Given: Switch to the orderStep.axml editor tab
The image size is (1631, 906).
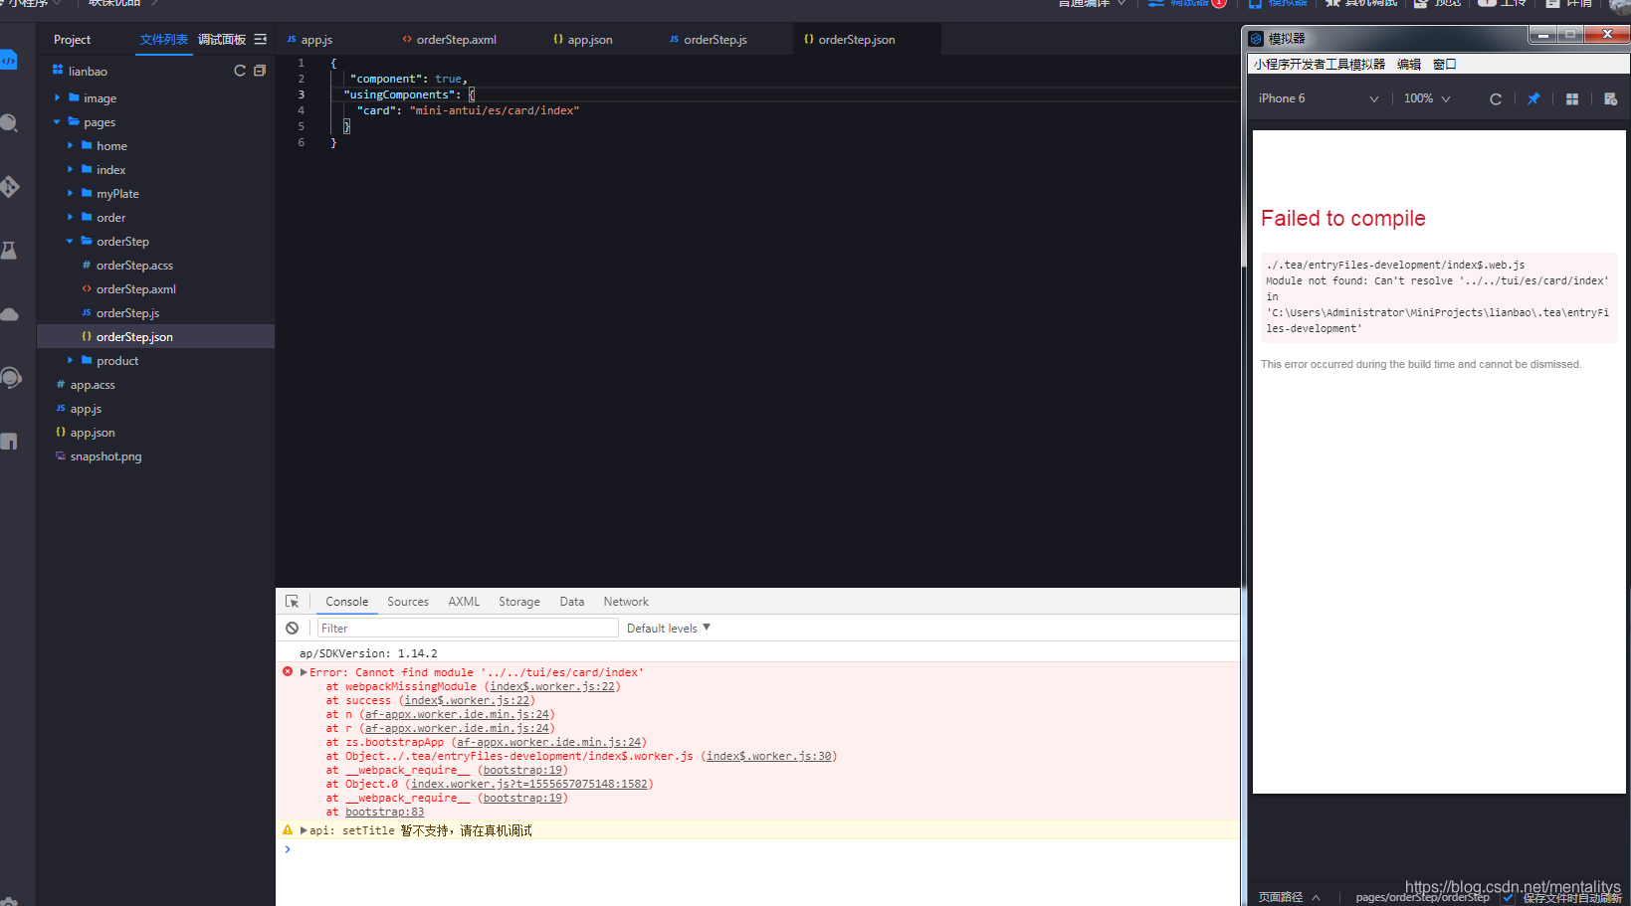Looking at the screenshot, I should [x=456, y=40].
